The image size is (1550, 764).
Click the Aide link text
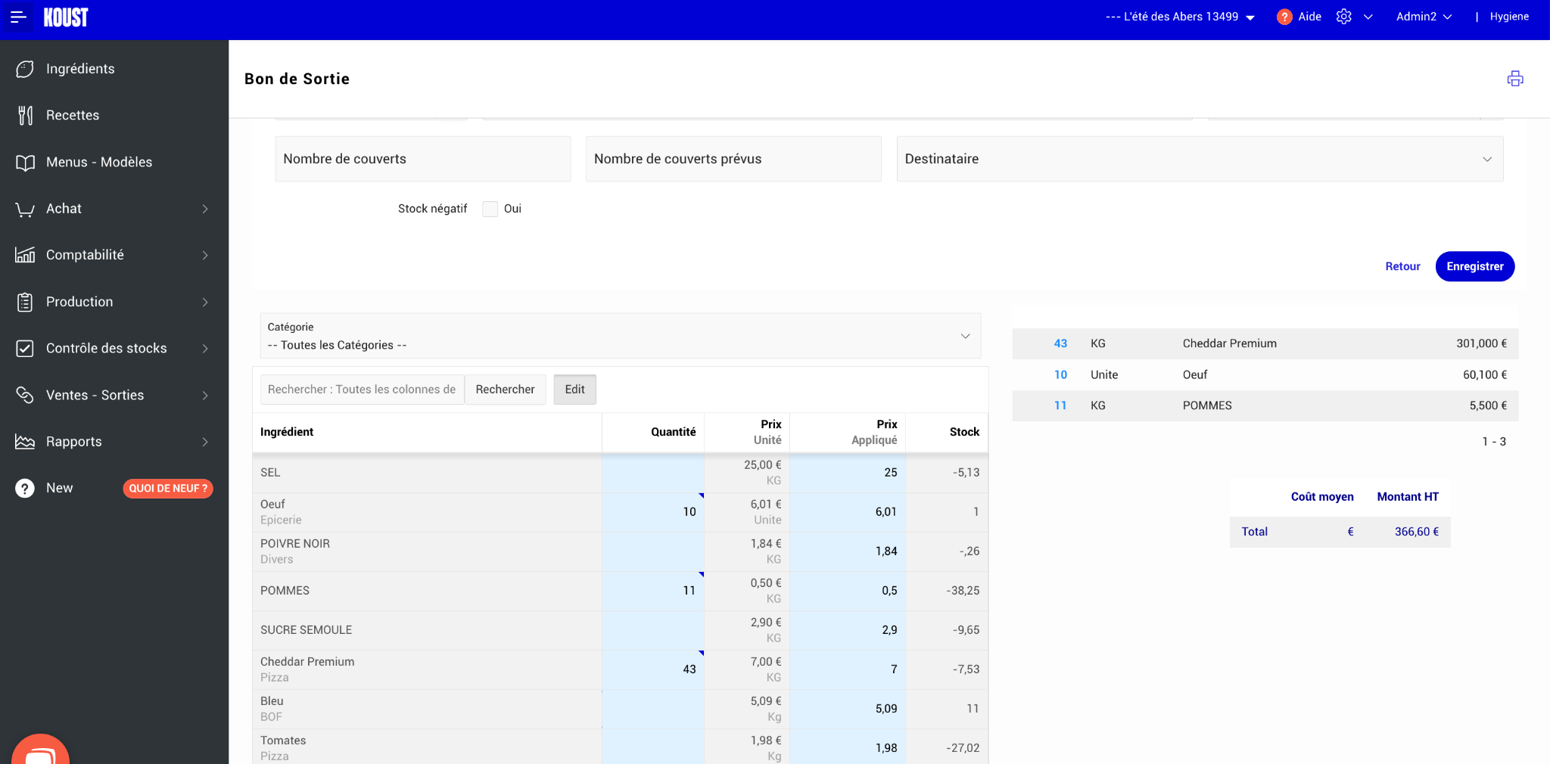pyautogui.click(x=1309, y=17)
